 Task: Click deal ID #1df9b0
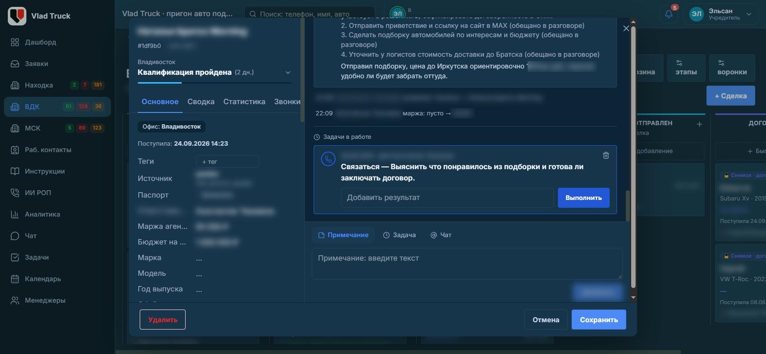click(x=149, y=46)
